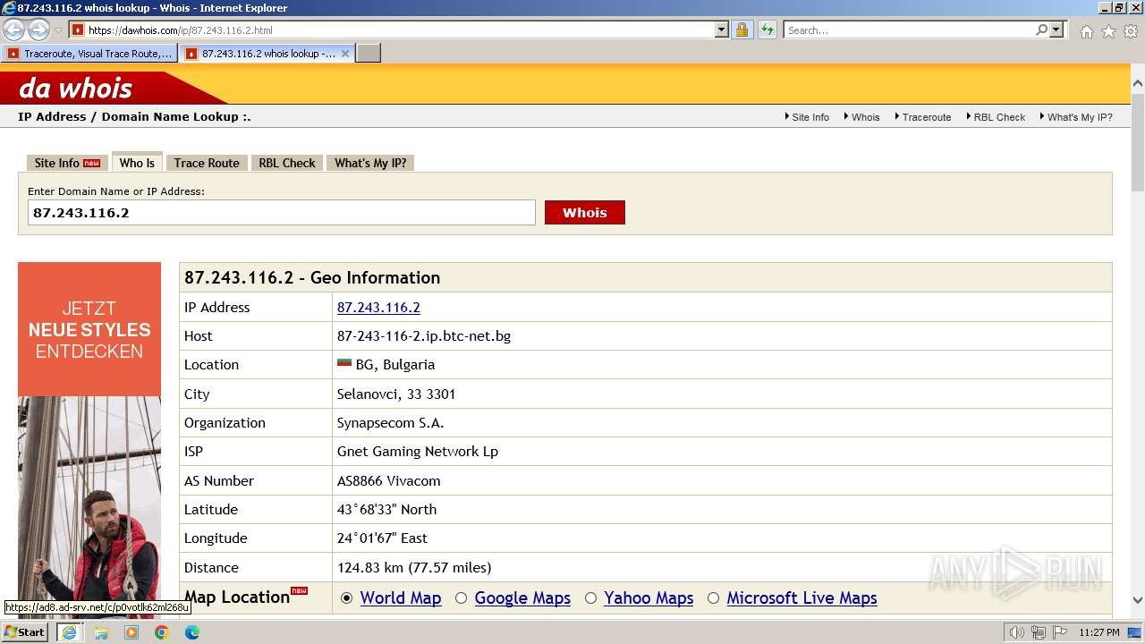
Task: Open the Home icon in IE toolbar
Action: coord(1086,31)
